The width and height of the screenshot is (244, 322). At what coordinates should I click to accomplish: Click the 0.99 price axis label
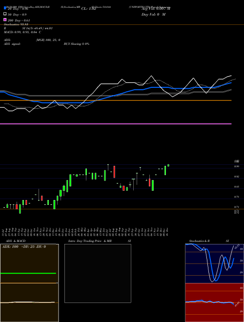(237, 166)
